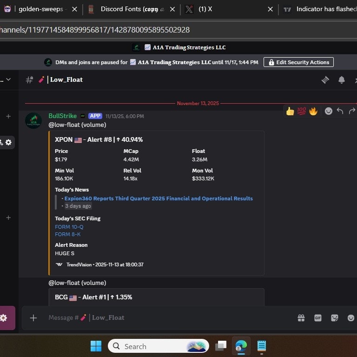Click the TrendVision footer logo
Screen dimensions: 357x357
point(59,264)
